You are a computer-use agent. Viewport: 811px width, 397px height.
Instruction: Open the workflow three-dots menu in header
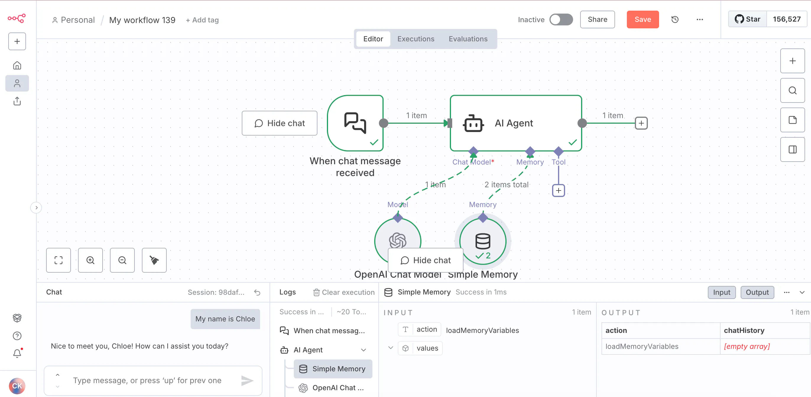[700, 19]
